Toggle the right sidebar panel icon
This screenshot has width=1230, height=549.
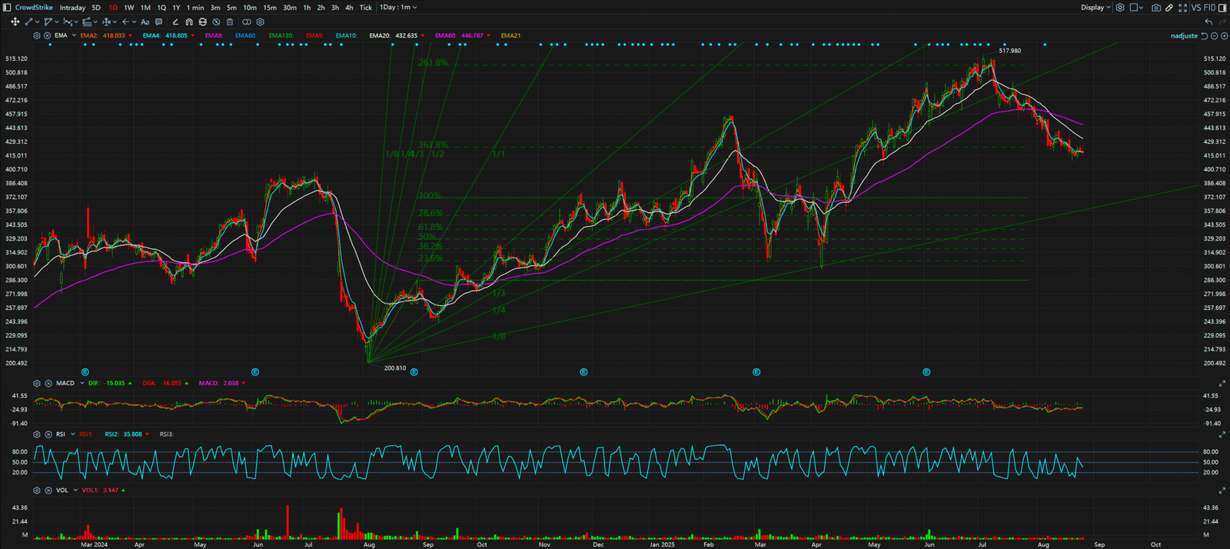click(1222, 8)
